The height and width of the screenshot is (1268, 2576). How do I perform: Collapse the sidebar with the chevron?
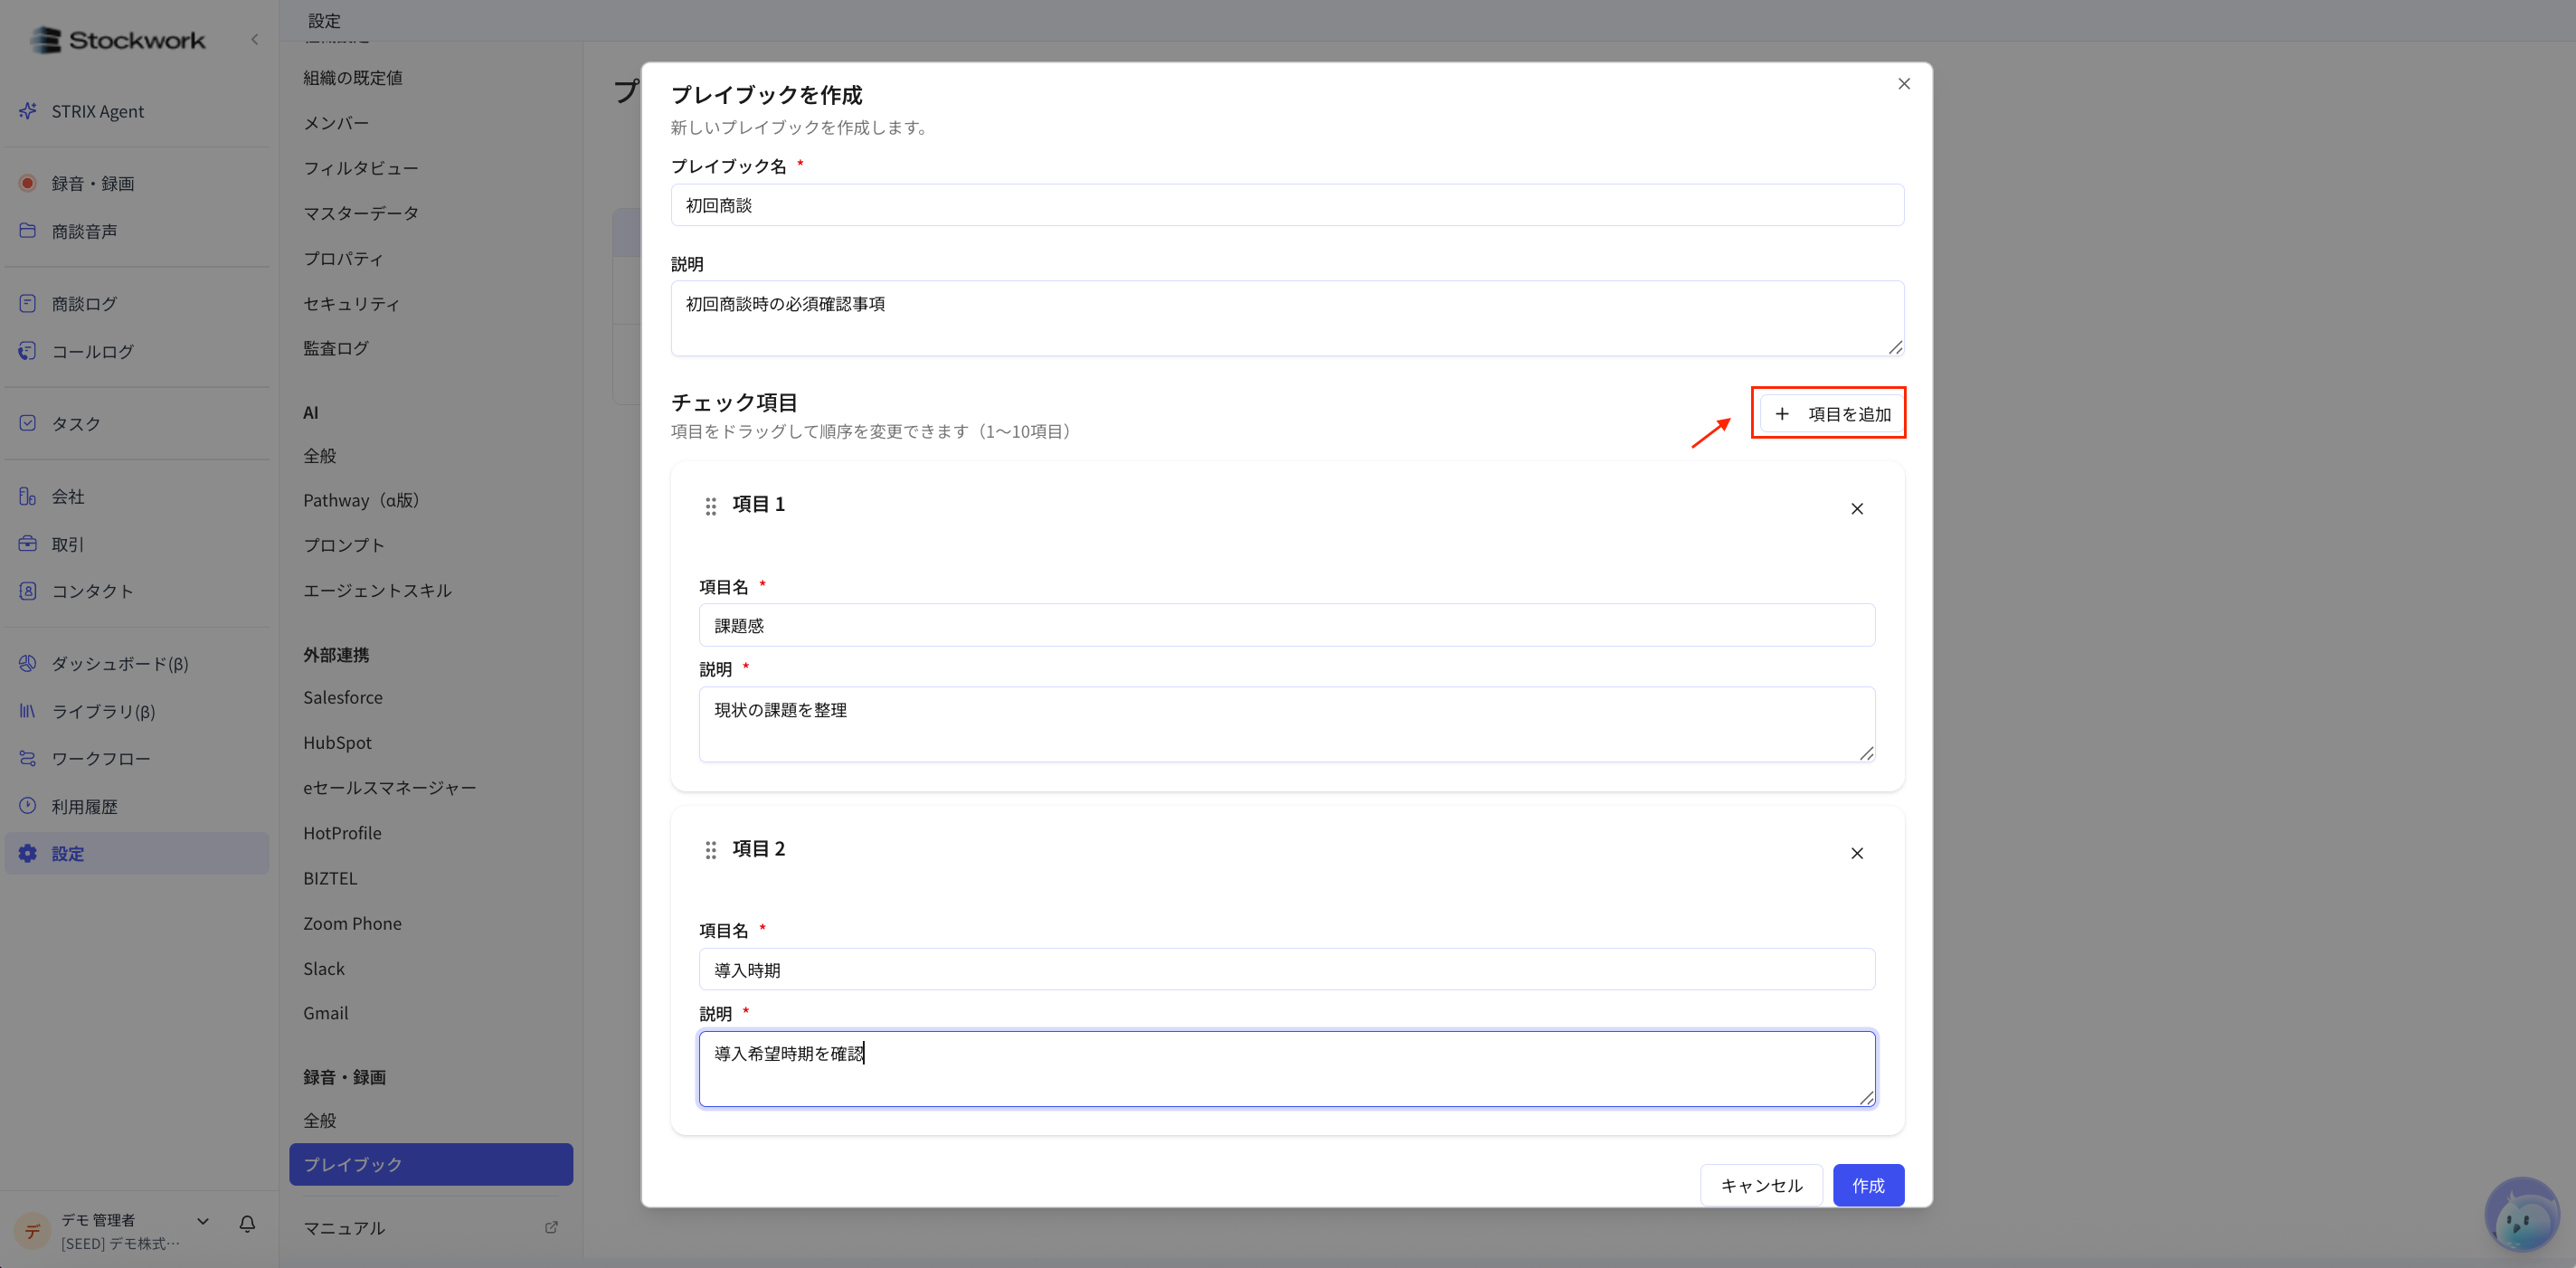click(x=255, y=40)
